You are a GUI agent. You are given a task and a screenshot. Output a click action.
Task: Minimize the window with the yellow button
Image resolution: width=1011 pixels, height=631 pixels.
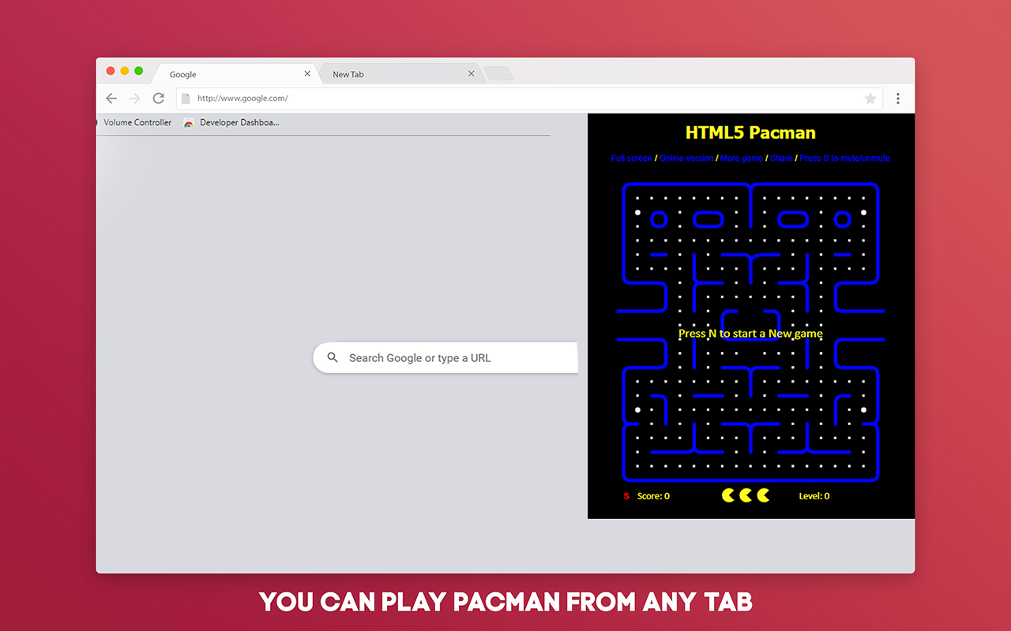(x=125, y=71)
